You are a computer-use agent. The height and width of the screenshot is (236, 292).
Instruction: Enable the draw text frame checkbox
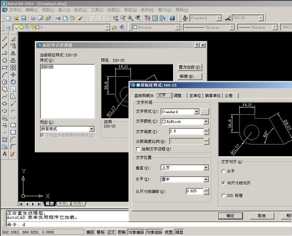tap(138, 149)
